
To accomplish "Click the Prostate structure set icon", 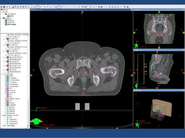I will tap(6, 74).
